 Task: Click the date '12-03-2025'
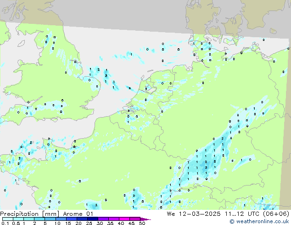click(x=200, y=214)
